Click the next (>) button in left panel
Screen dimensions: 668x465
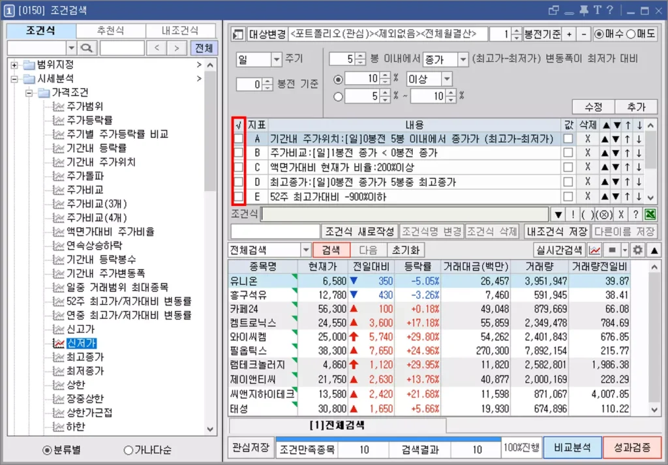[177, 48]
